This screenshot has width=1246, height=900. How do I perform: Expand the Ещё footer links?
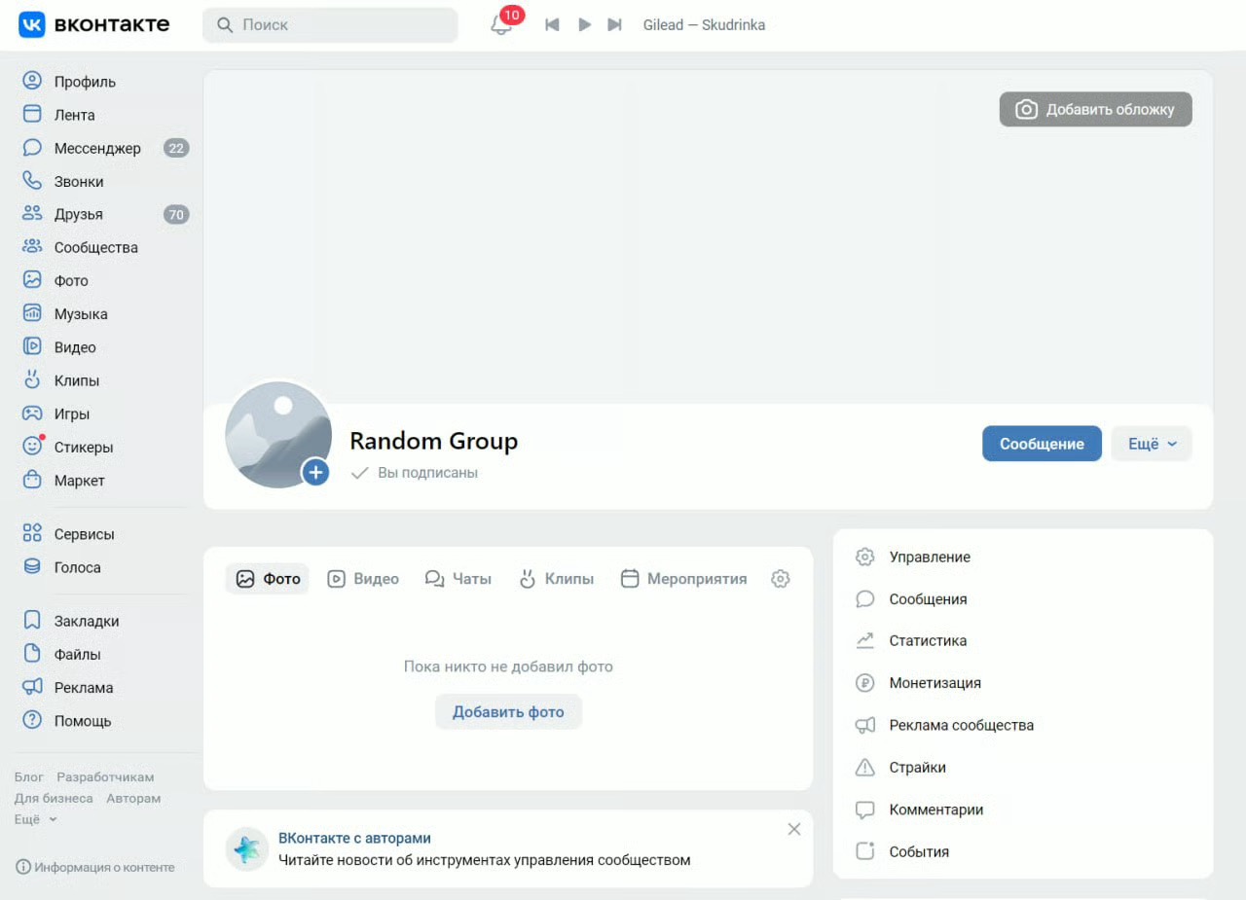[35, 819]
